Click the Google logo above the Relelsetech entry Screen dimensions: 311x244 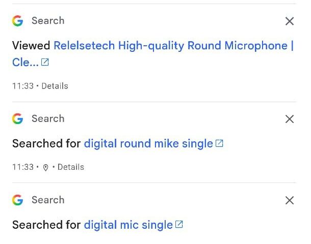tap(18, 21)
